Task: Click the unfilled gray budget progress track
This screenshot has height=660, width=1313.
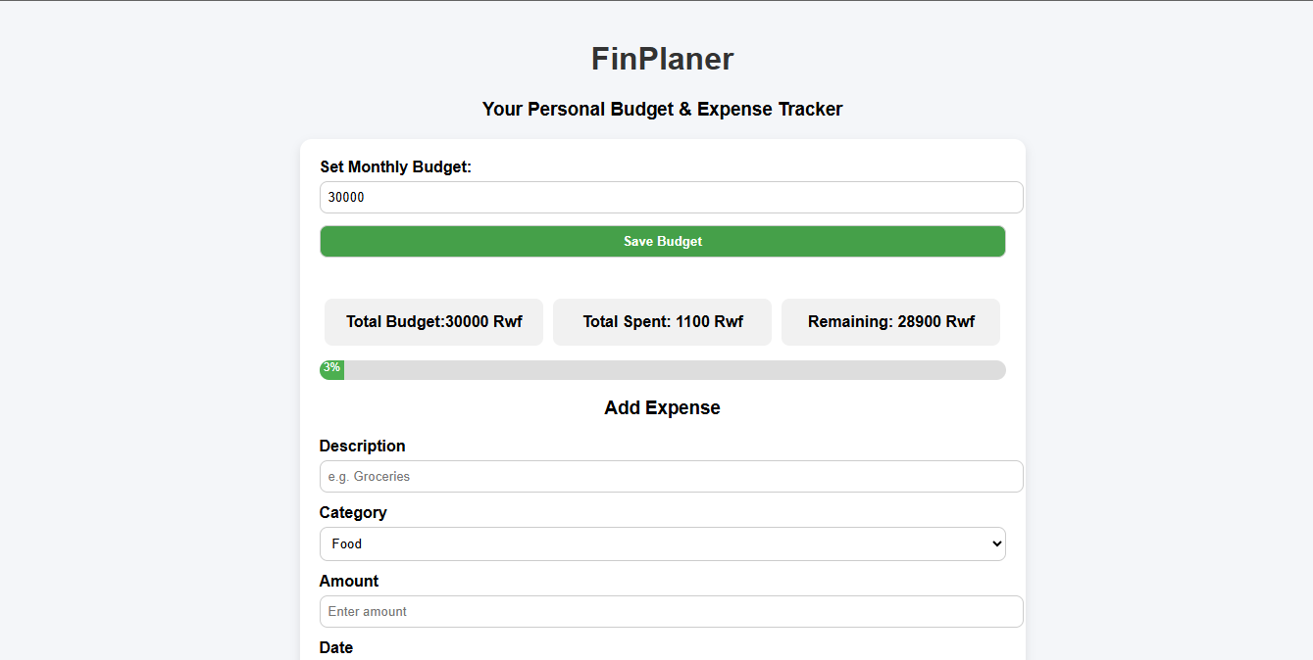Action: 675,370
